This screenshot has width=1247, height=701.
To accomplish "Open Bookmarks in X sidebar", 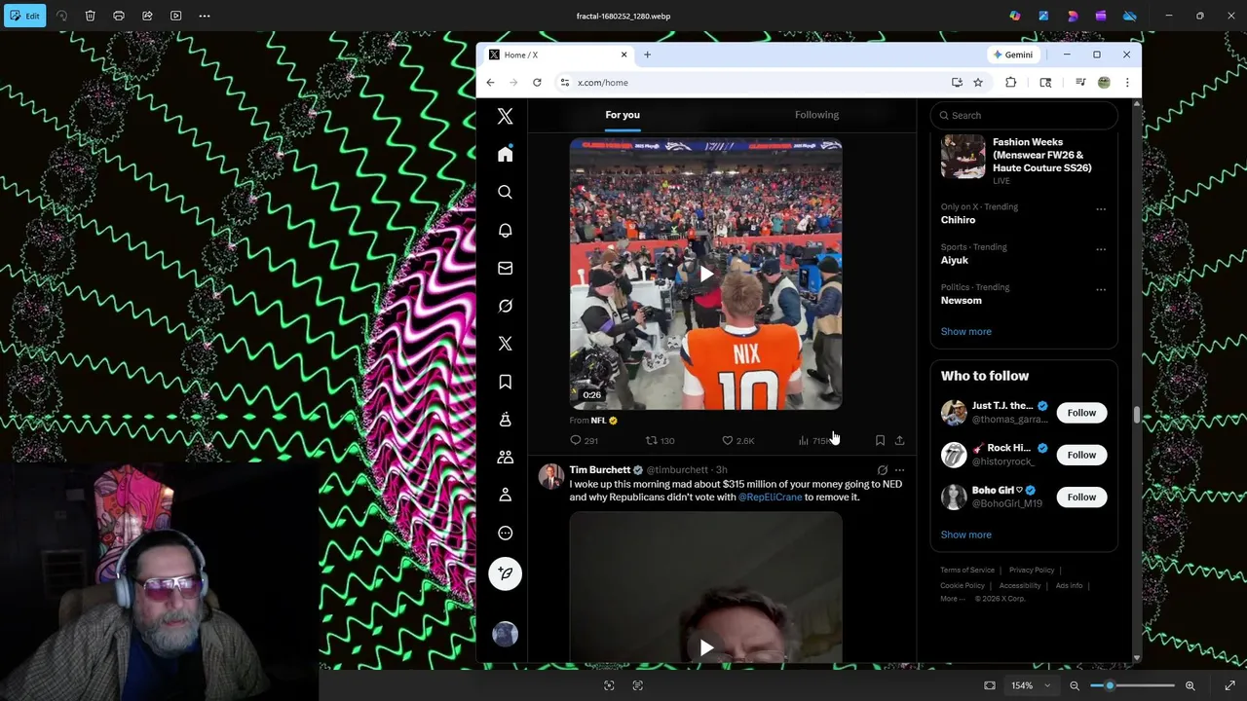I will coord(505,382).
